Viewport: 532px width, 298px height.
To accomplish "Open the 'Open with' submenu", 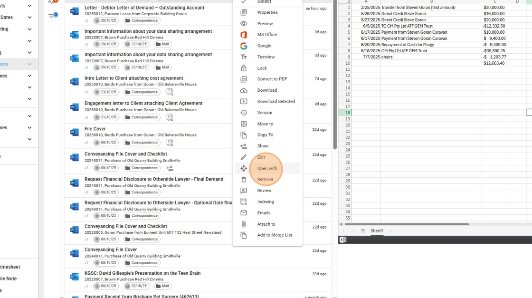I will tap(267, 169).
